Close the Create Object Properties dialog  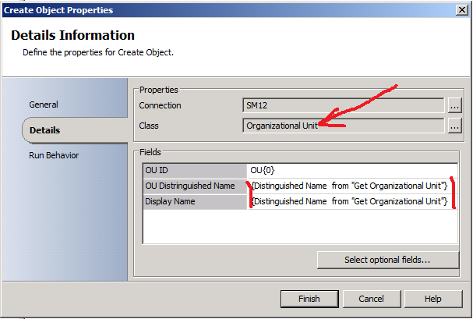pyautogui.click(x=461, y=10)
